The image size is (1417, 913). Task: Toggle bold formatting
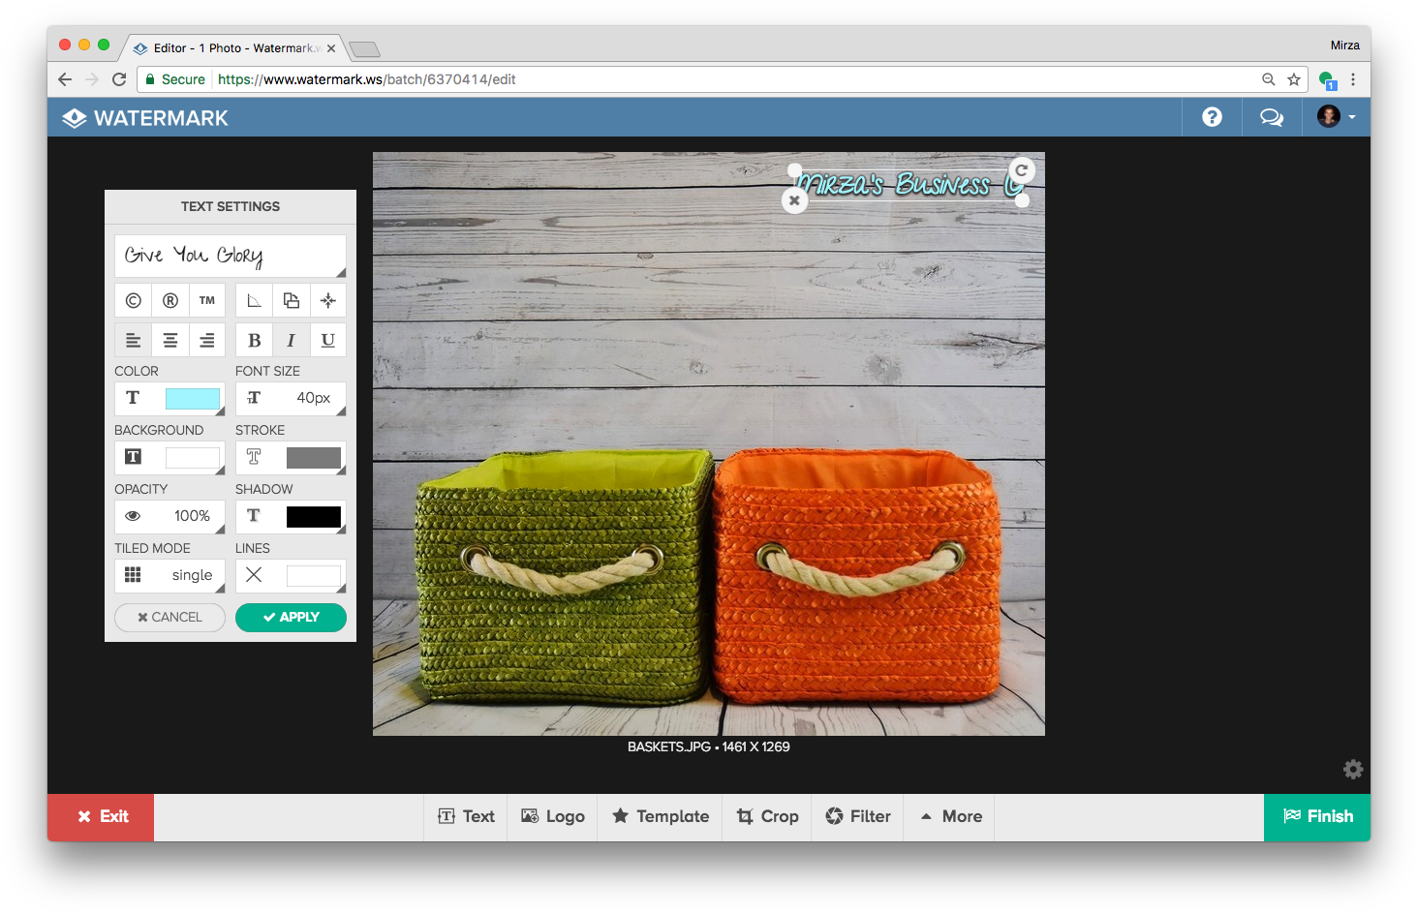254,341
